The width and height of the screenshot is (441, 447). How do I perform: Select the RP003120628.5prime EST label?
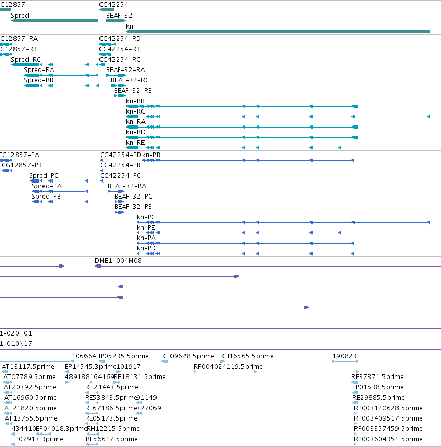[388, 408]
